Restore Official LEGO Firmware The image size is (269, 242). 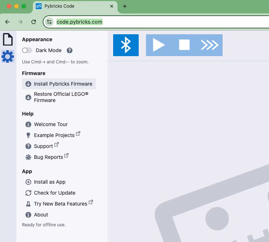click(x=59, y=97)
